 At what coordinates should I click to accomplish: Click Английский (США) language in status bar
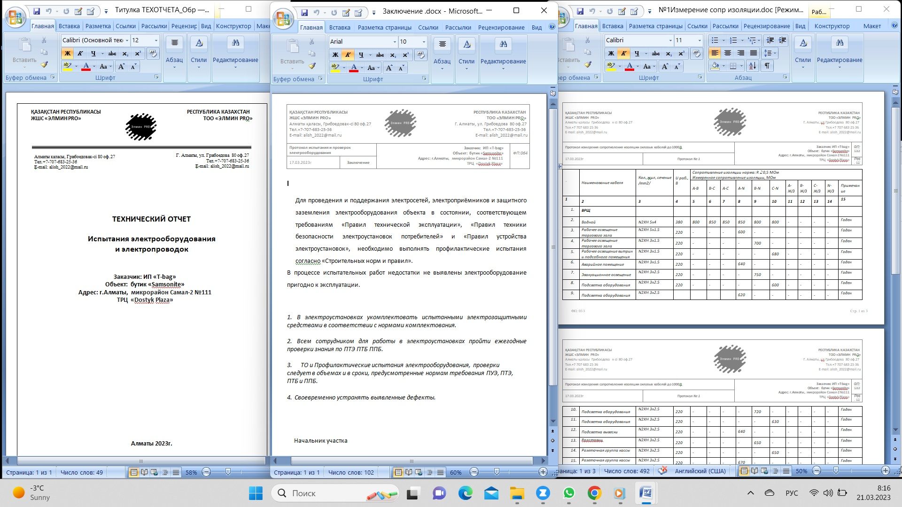[x=700, y=471]
